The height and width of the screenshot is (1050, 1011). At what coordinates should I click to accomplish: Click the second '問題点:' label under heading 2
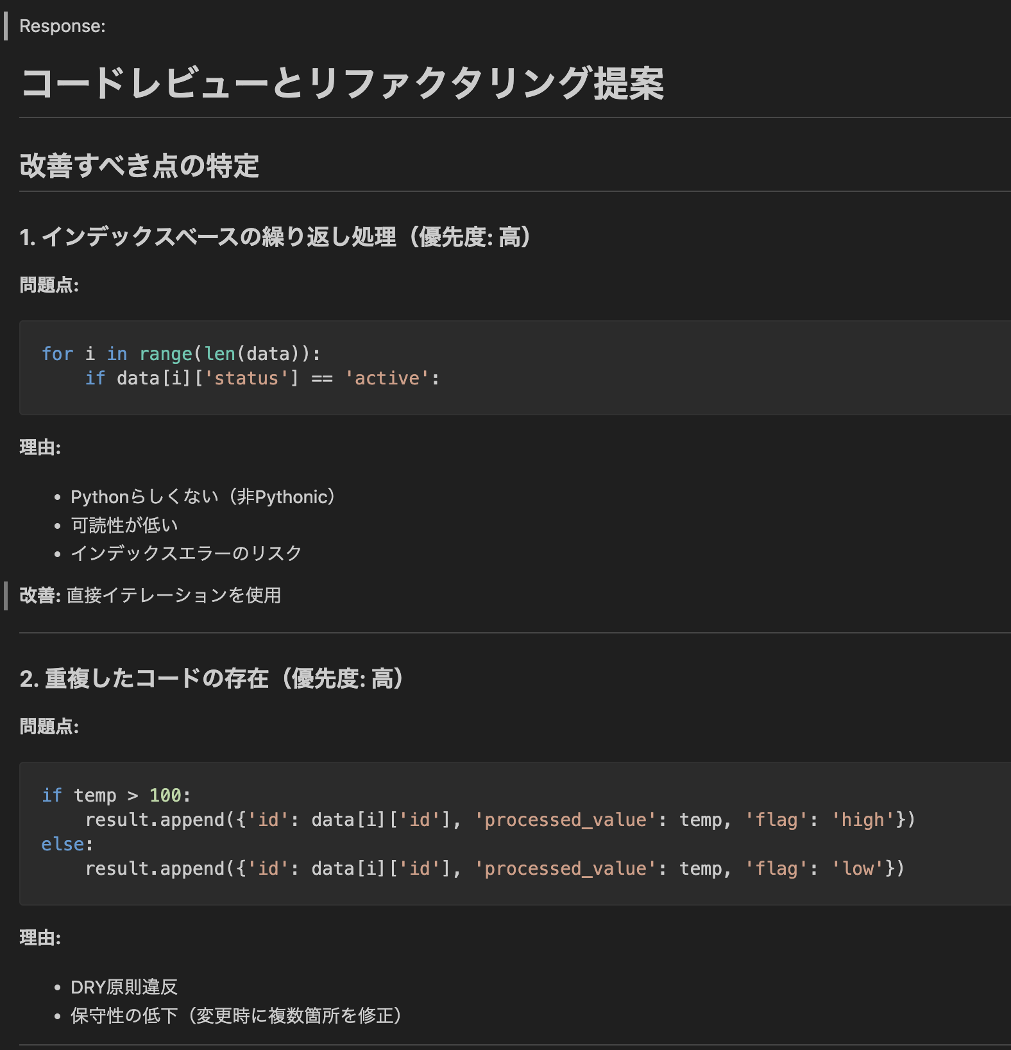pos(49,727)
